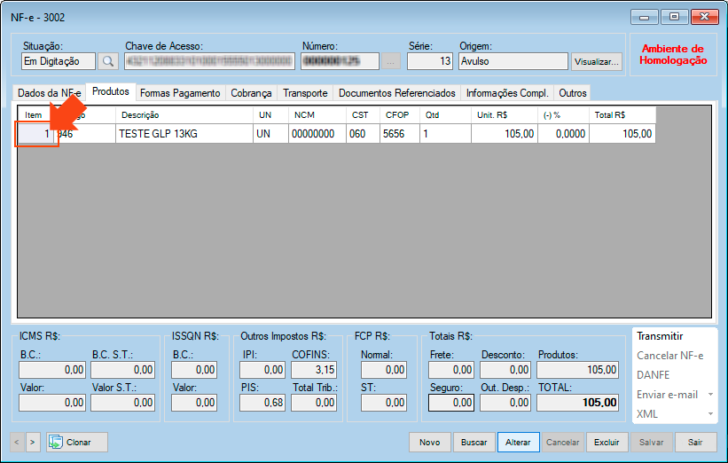This screenshot has height=463, width=728.
Task: Expand the Enviar e-mail dropdown arrow
Action: point(709,395)
